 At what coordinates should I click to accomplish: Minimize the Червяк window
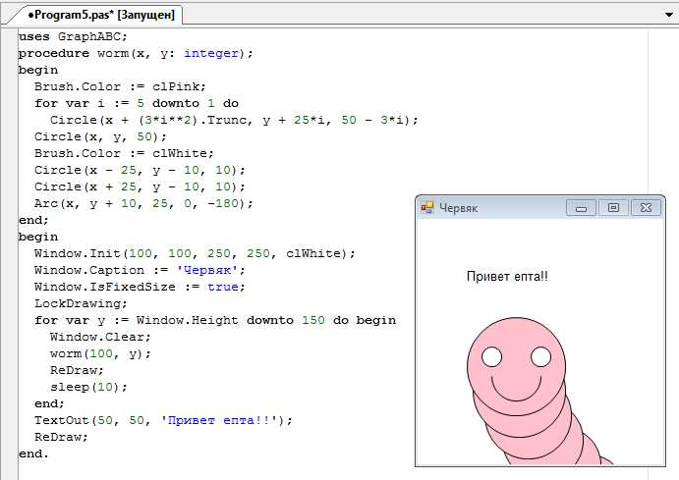(x=581, y=208)
